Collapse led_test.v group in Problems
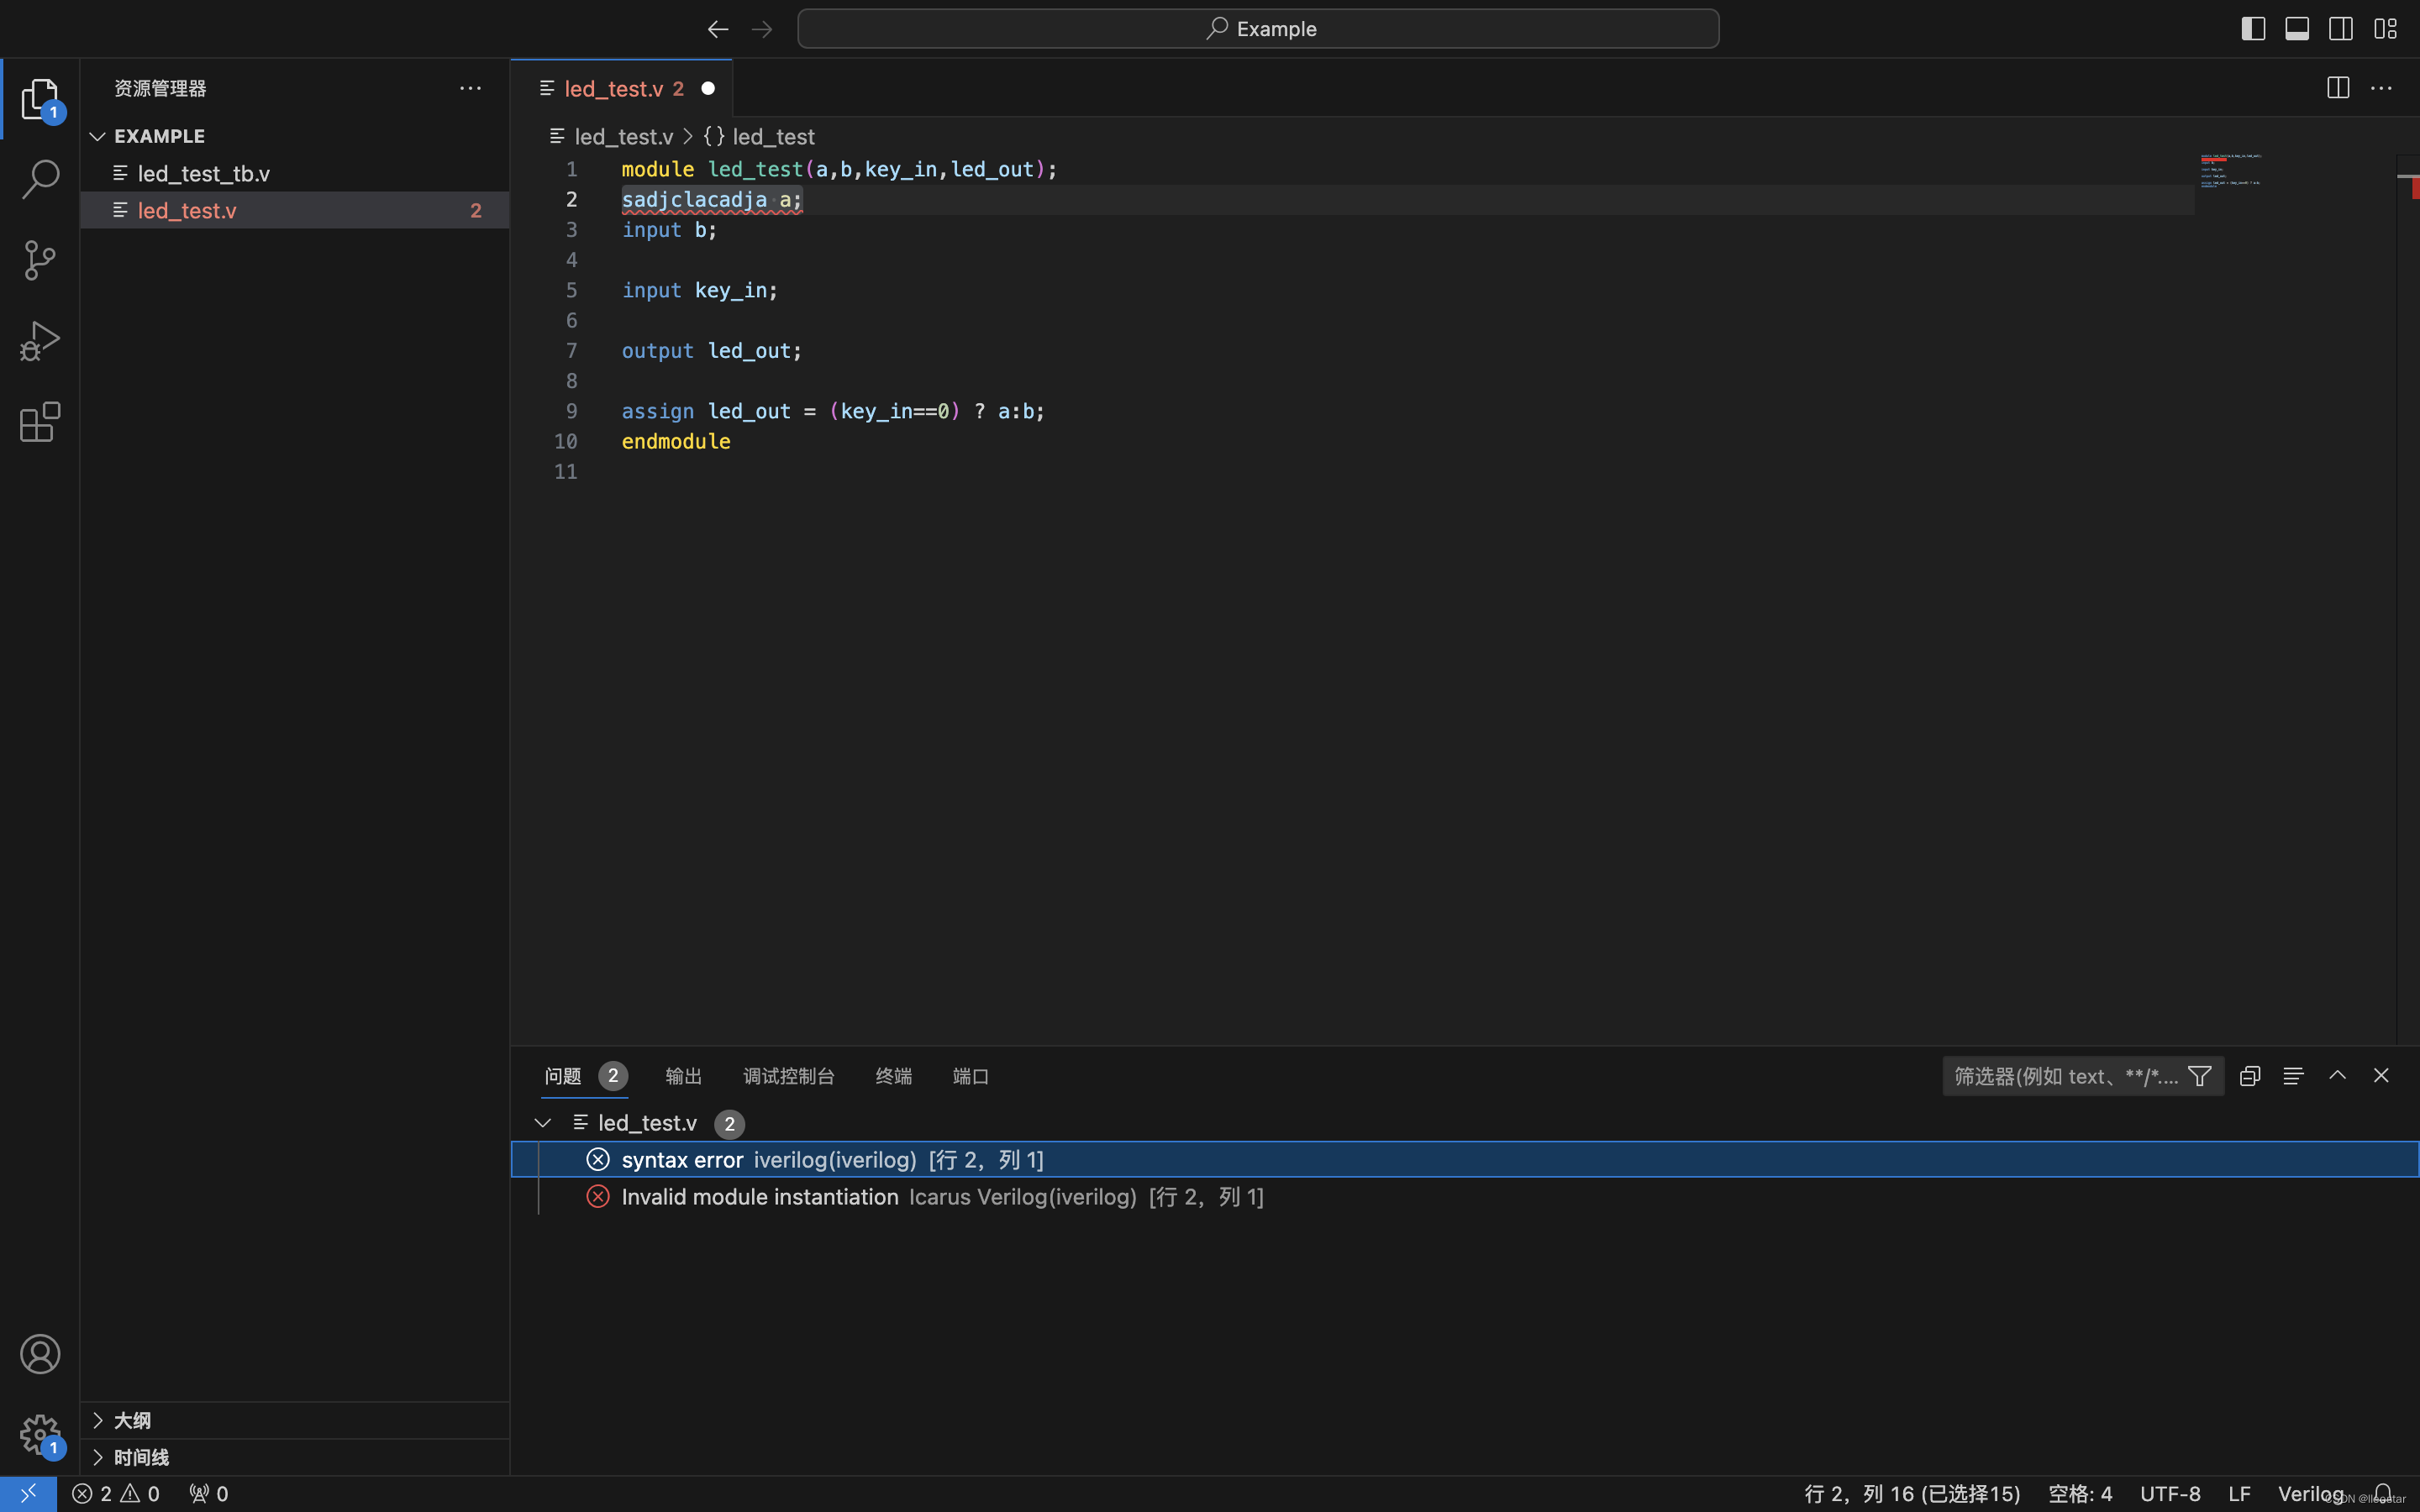This screenshot has height=1512, width=2420. 543,1123
